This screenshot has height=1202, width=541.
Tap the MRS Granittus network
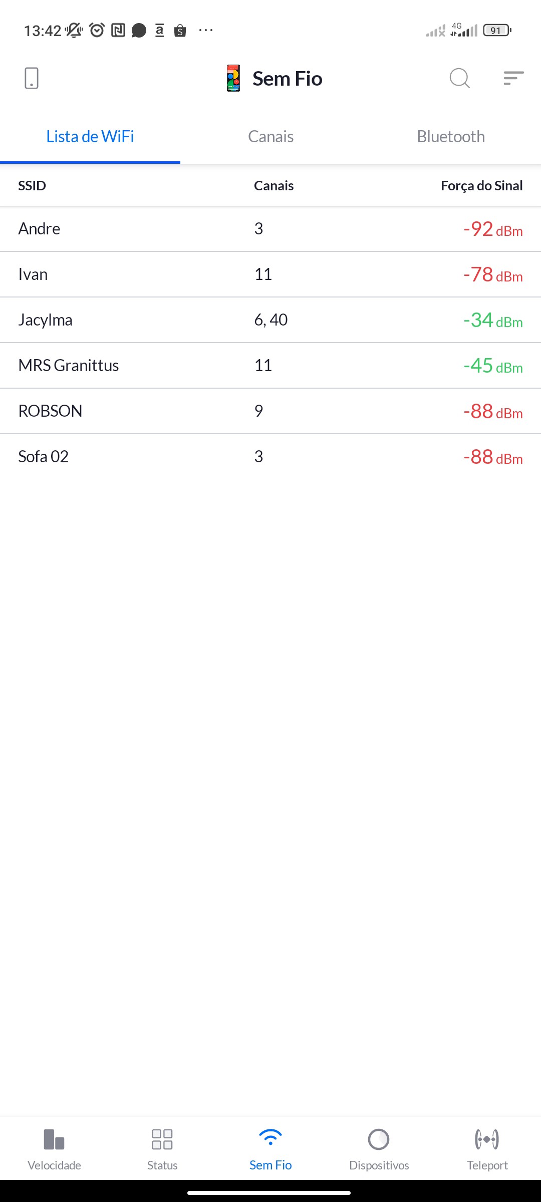pos(270,366)
